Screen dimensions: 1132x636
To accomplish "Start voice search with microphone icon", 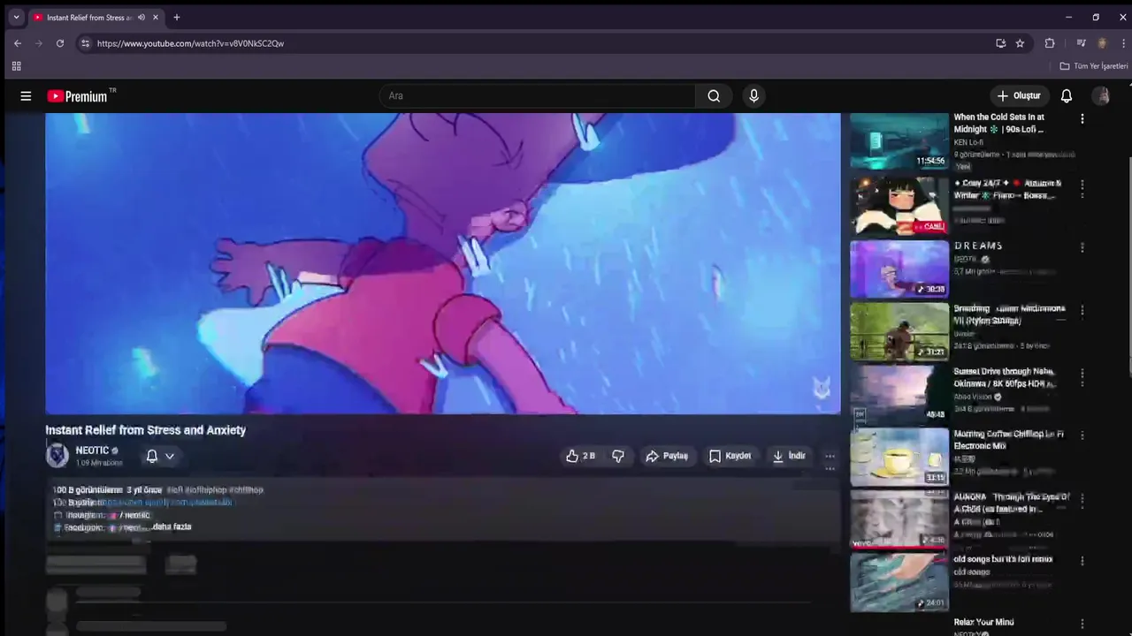I will [753, 96].
